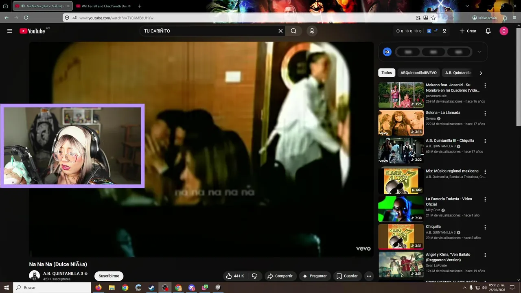Viewport: 521px width, 293px height.
Task: Click the A.B. Quintanilla channel avatar
Action: point(34,276)
